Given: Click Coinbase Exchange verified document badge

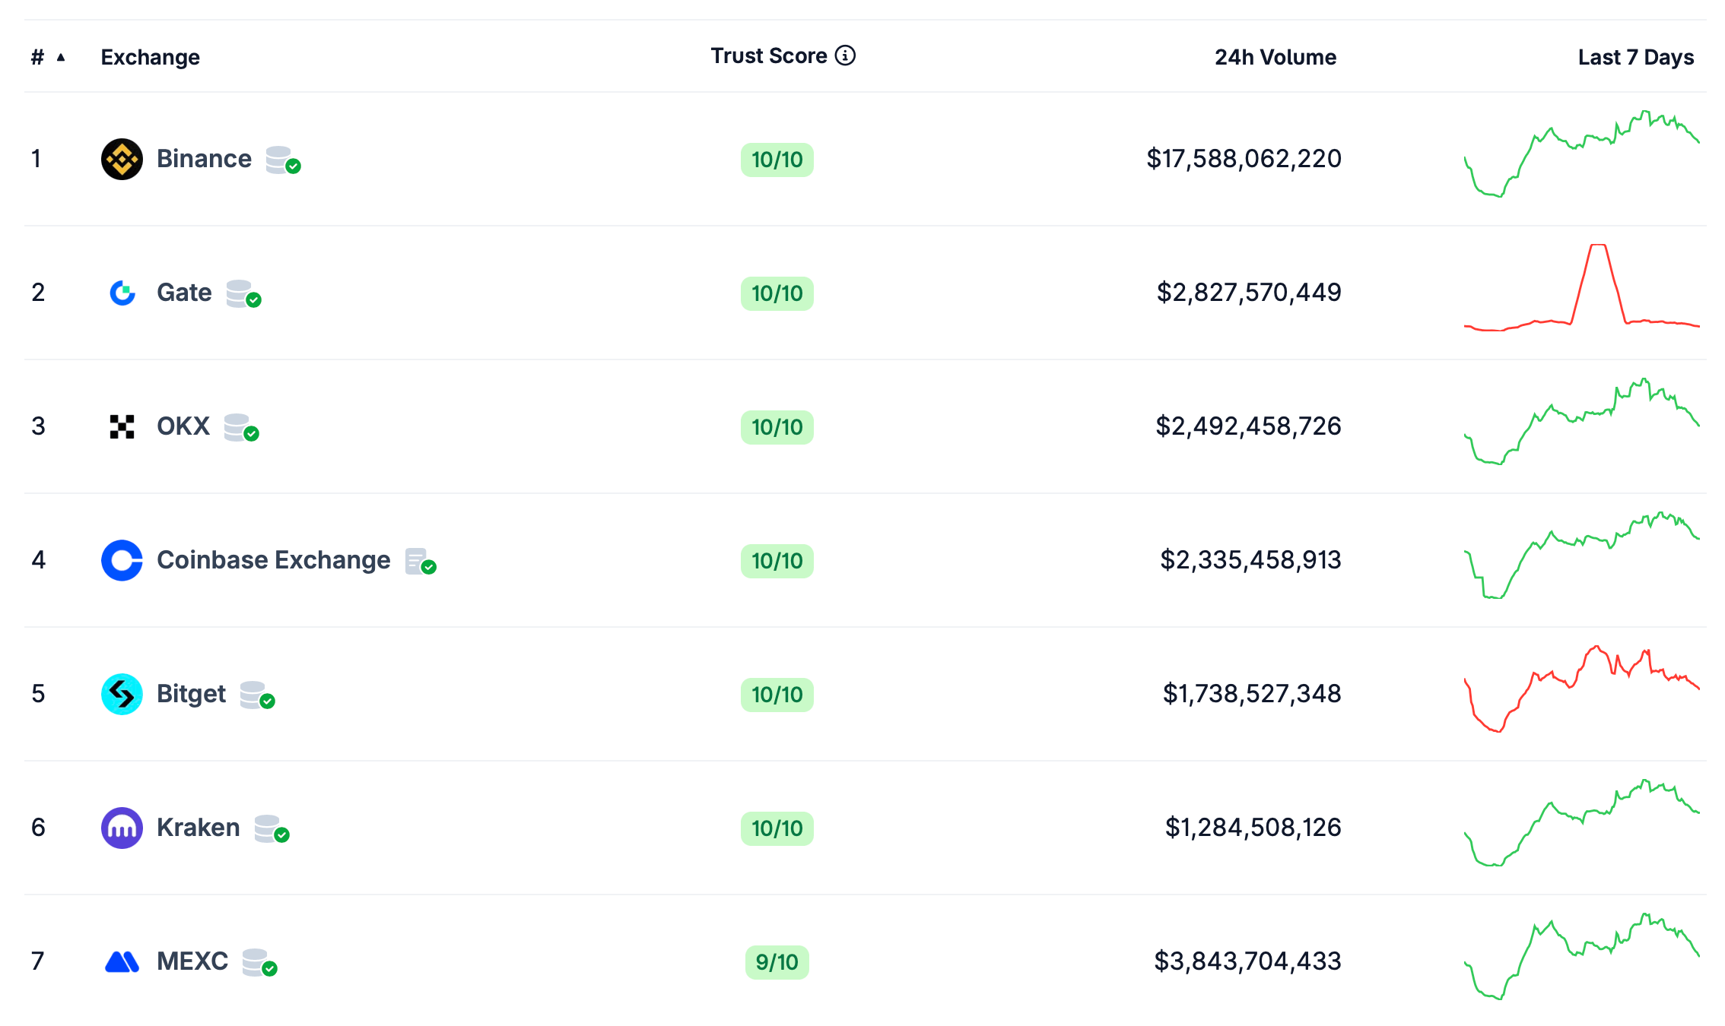Looking at the screenshot, I should tap(420, 562).
